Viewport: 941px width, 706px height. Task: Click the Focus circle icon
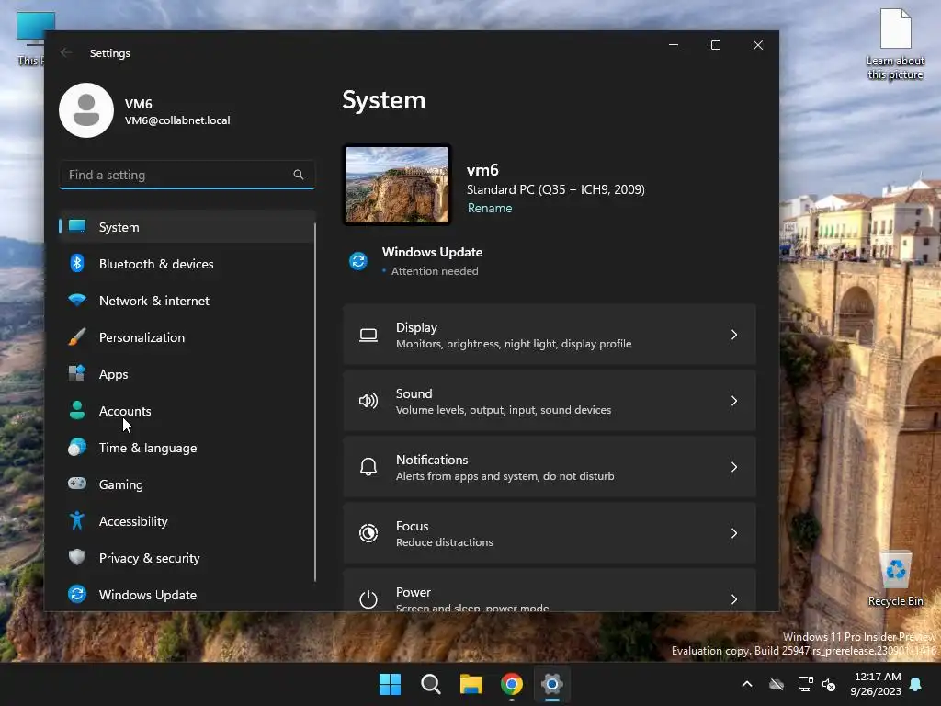point(368,533)
